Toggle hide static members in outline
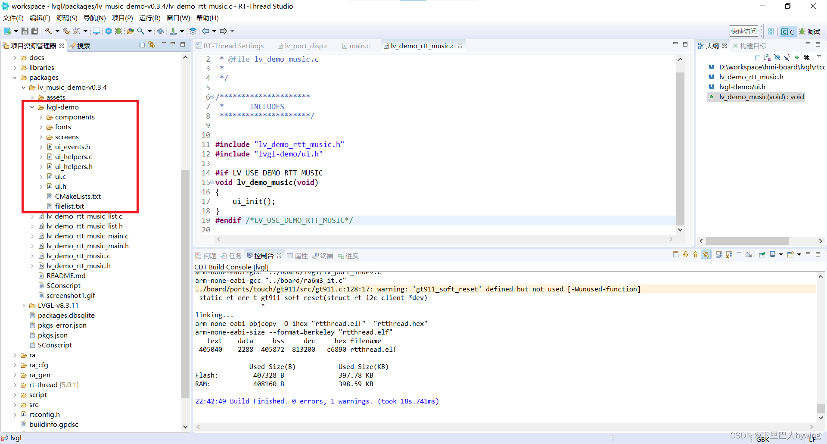827x444 pixels. coord(787,57)
